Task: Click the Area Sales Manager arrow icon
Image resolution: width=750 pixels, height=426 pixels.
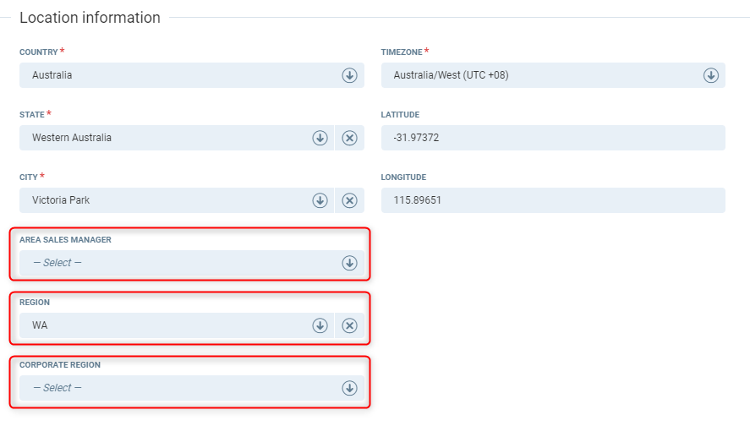Action: pos(349,263)
